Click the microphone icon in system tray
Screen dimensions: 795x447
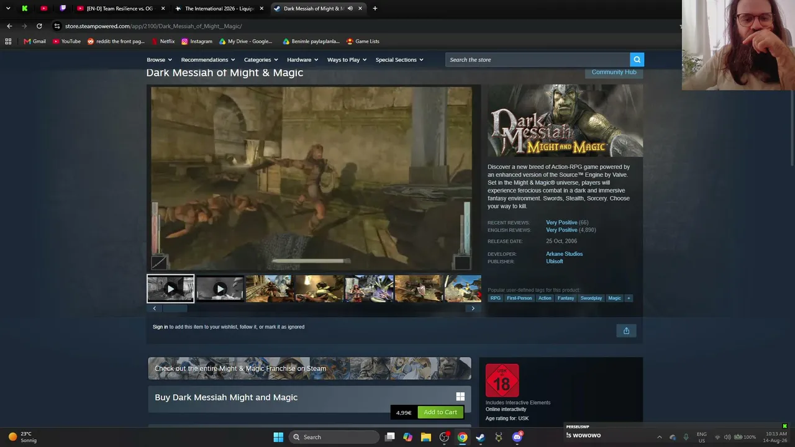(x=686, y=437)
